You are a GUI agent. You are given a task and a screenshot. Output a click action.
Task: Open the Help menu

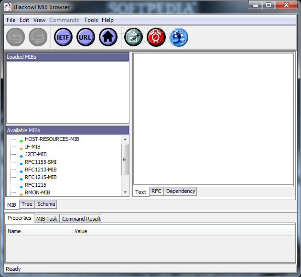point(107,20)
